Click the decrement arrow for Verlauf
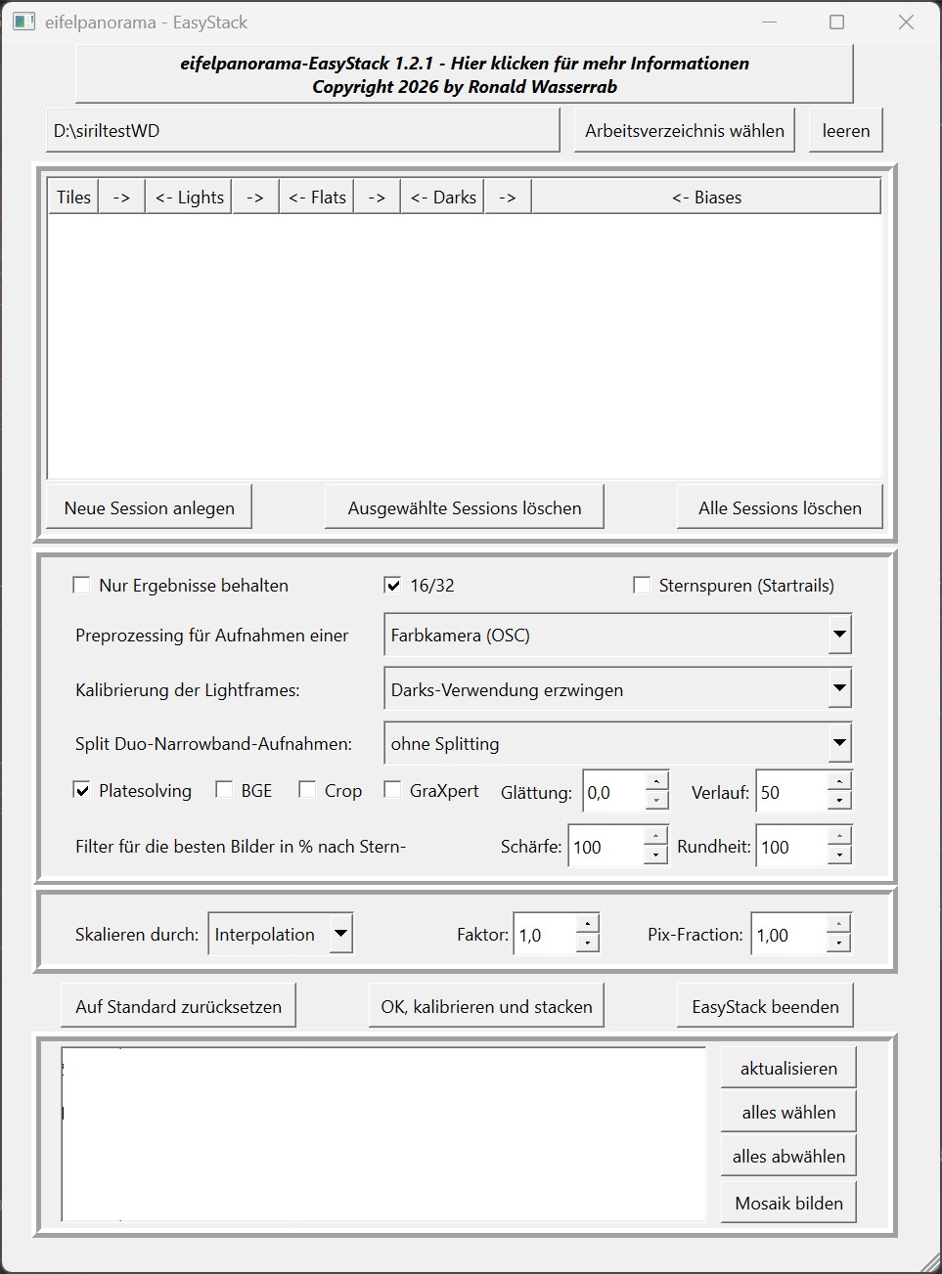The image size is (942, 1274). (x=838, y=801)
